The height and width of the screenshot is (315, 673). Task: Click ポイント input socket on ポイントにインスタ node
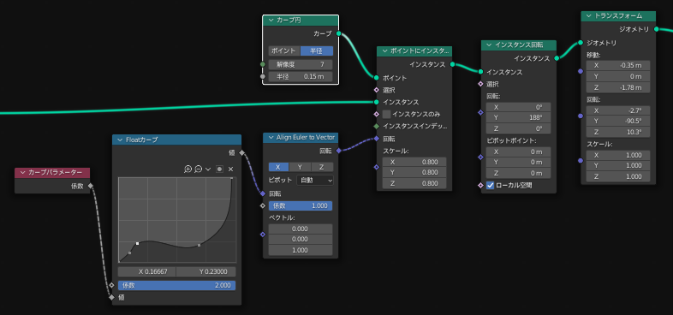pyautogui.click(x=377, y=78)
